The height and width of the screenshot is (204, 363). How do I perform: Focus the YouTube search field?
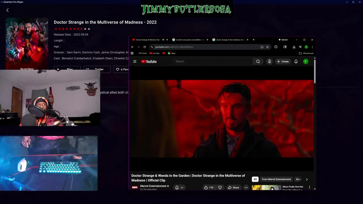pyautogui.click(x=213, y=61)
